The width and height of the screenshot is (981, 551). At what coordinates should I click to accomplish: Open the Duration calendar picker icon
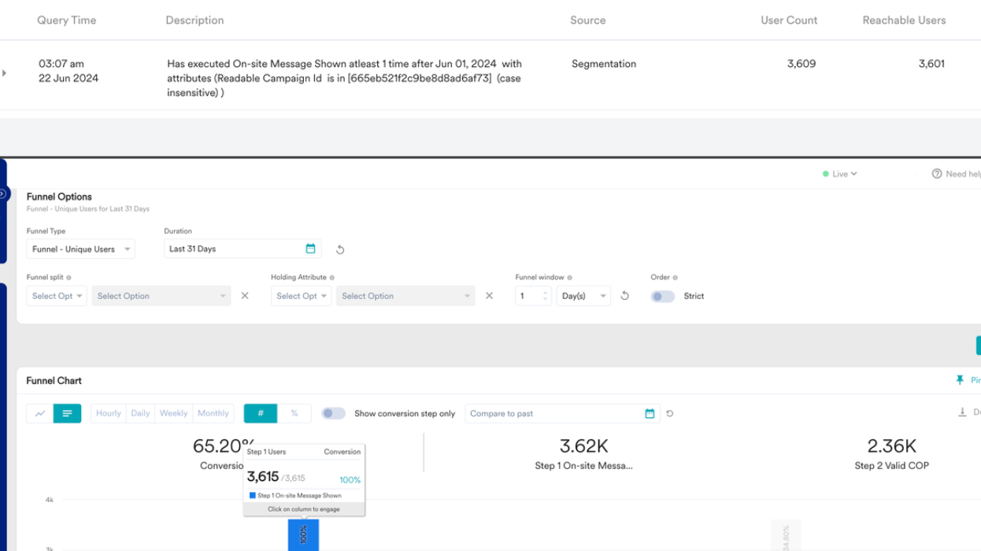(310, 249)
